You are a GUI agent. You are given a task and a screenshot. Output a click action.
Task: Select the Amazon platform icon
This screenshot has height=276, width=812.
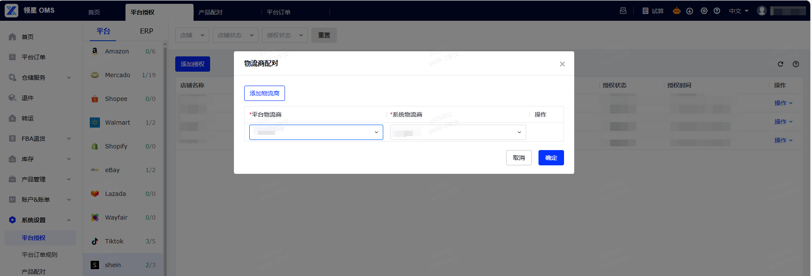(95, 51)
